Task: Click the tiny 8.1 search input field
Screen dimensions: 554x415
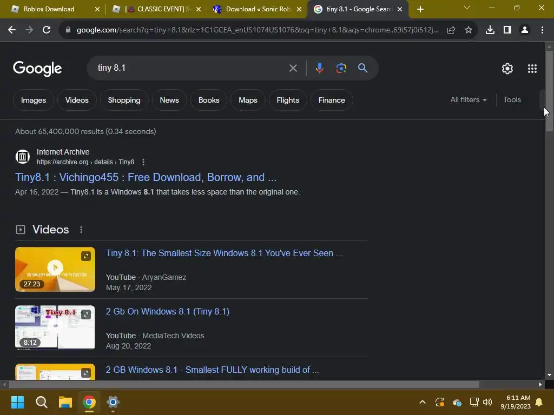Action: coord(191,68)
